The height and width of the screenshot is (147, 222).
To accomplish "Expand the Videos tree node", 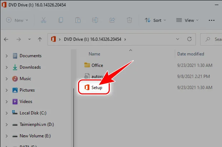I will pyautogui.click(x=6, y=102).
